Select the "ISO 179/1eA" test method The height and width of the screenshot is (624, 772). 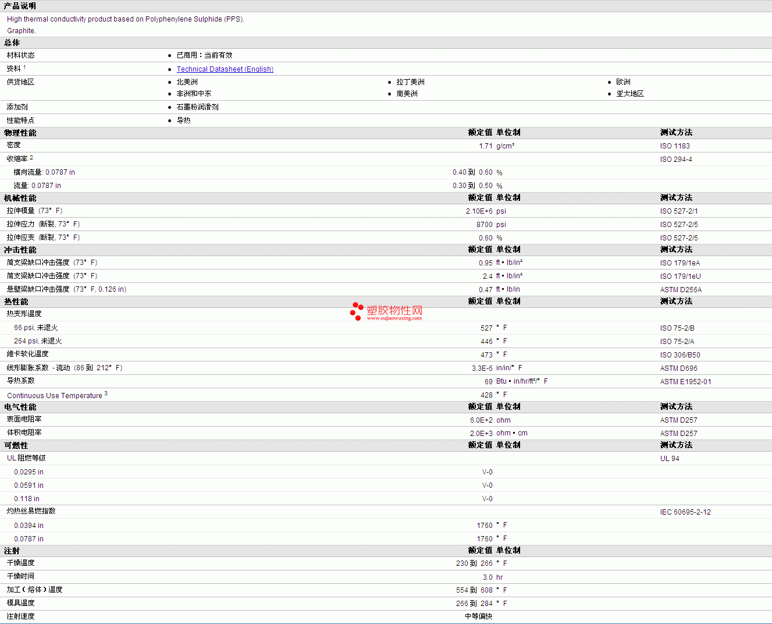pos(680,263)
